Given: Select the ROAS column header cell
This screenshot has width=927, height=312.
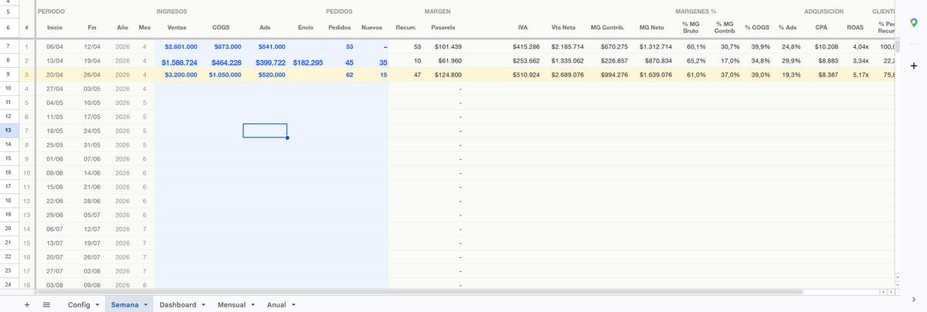Looking at the screenshot, I should coord(855,27).
